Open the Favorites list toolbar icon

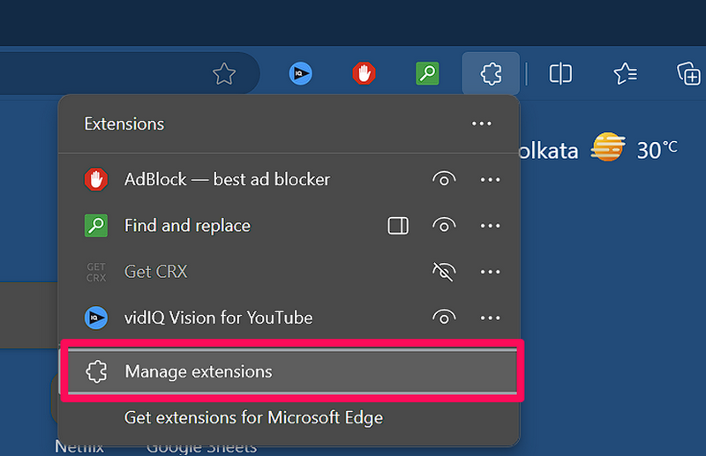[625, 74]
